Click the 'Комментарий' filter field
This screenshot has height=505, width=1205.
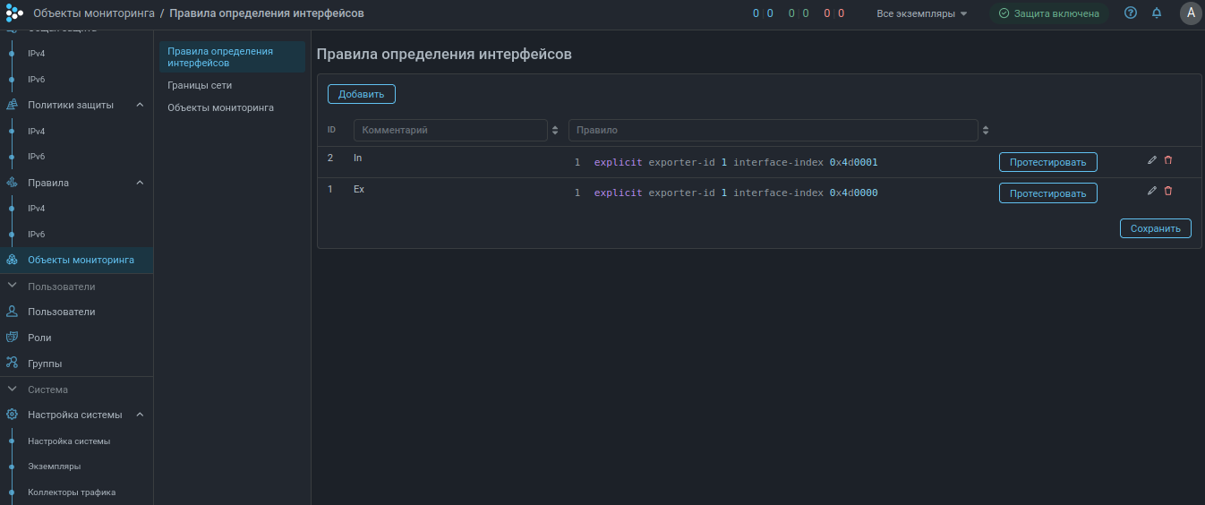(x=449, y=130)
